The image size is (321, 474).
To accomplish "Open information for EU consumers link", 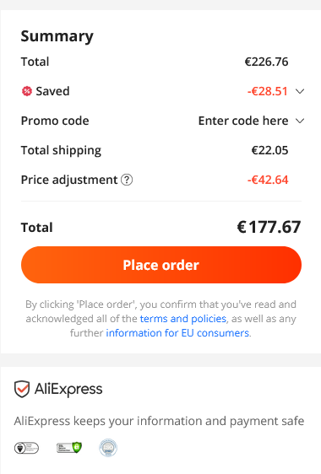I will pos(177,333).
